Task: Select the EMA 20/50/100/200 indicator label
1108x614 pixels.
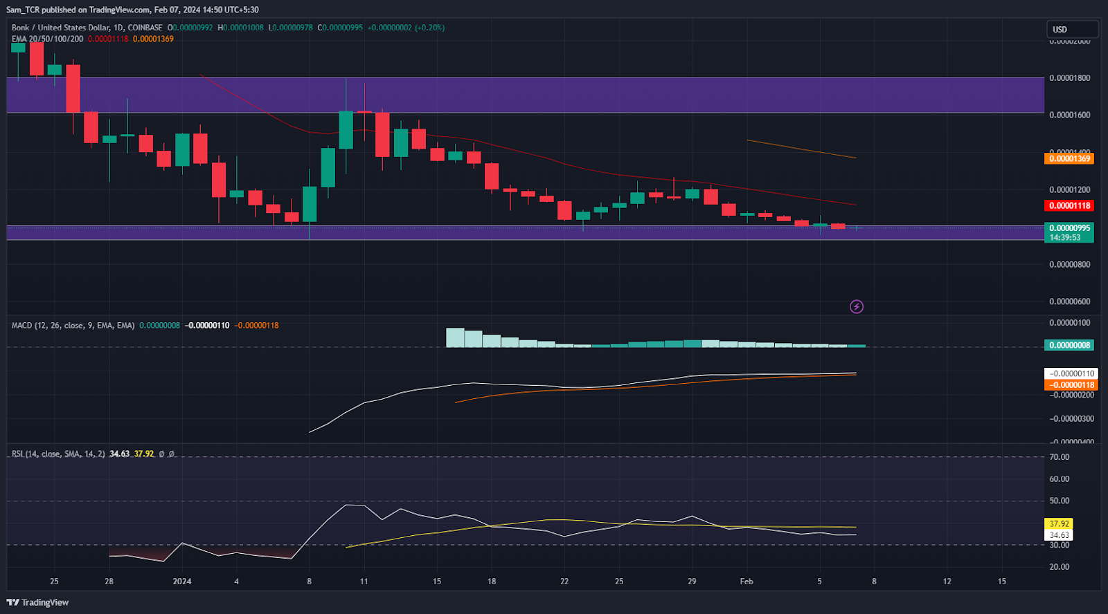Action: (x=47, y=39)
